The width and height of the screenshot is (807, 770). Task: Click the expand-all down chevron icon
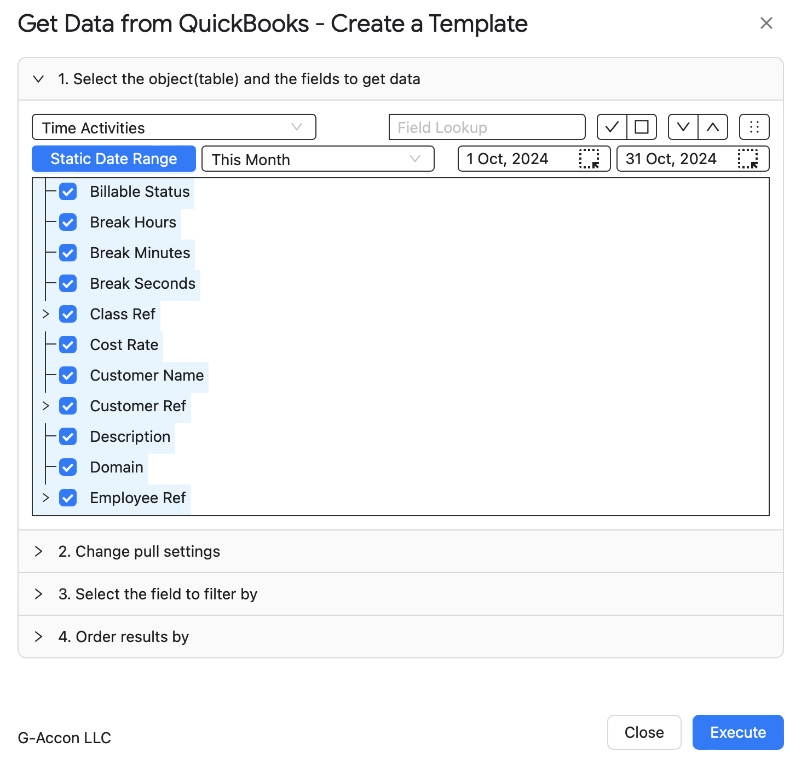click(683, 127)
